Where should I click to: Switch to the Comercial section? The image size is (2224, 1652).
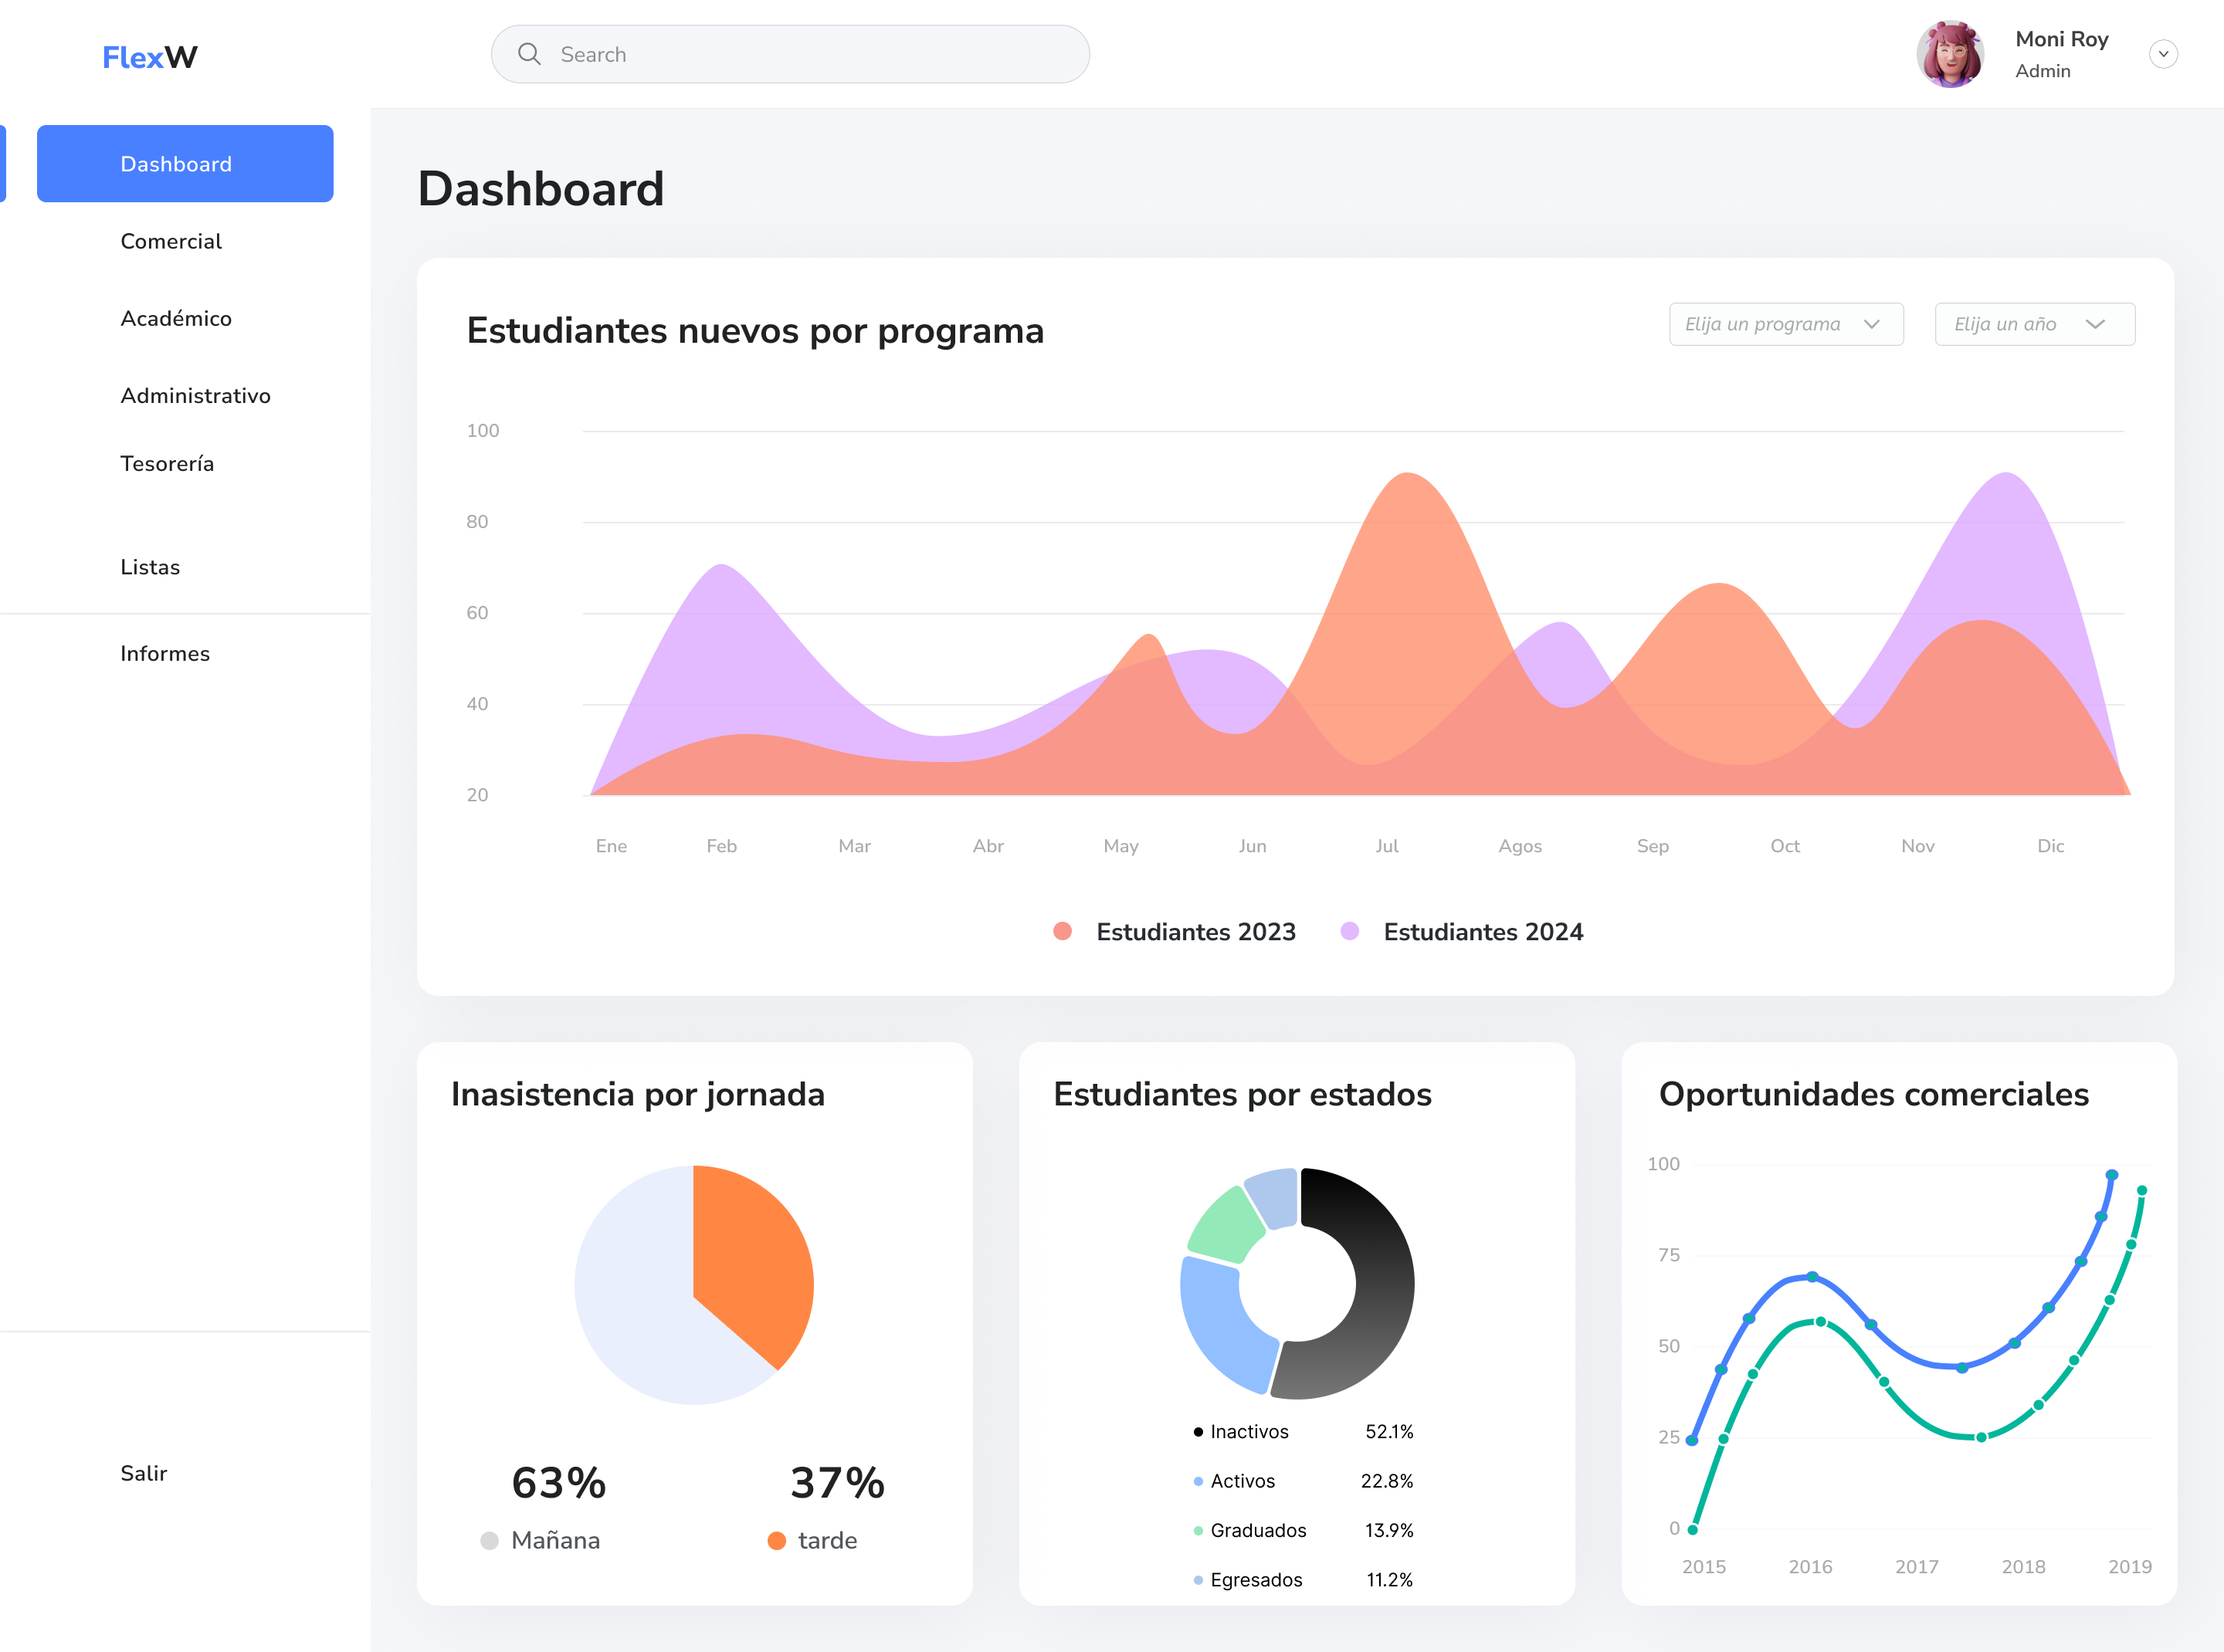(171, 241)
